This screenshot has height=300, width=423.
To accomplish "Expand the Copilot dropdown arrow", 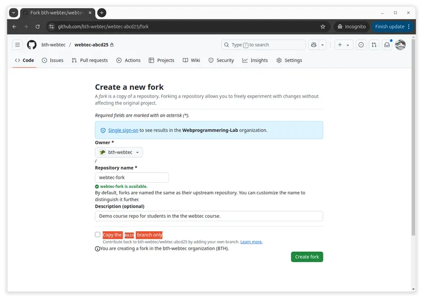I will tap(323, 45).
